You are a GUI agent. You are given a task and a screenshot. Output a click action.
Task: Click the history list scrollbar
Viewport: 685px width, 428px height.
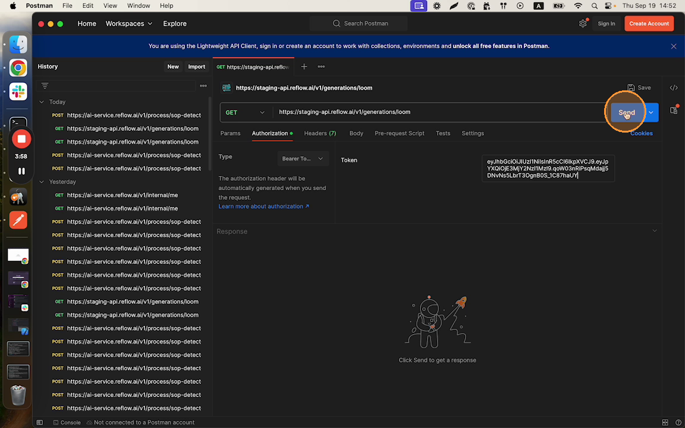210,134
